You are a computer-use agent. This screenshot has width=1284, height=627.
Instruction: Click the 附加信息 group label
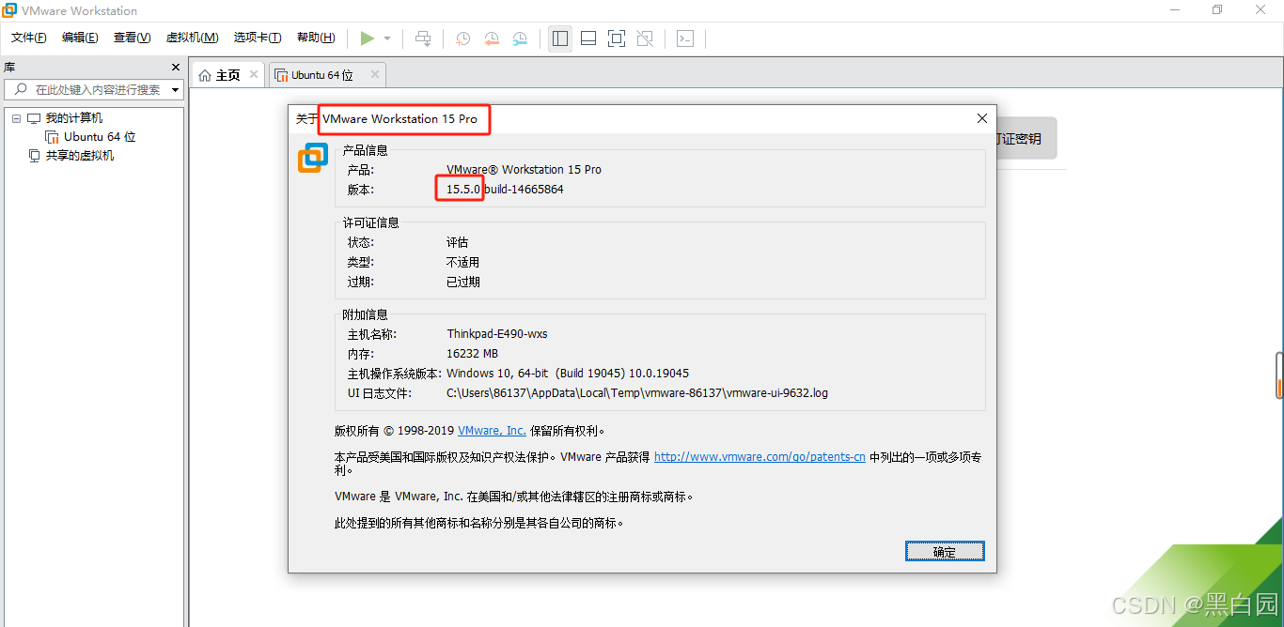tap(365, 314)
